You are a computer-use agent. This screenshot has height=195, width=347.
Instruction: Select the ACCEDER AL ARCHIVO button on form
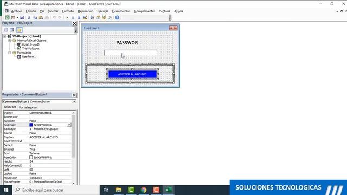pos(132,74)
